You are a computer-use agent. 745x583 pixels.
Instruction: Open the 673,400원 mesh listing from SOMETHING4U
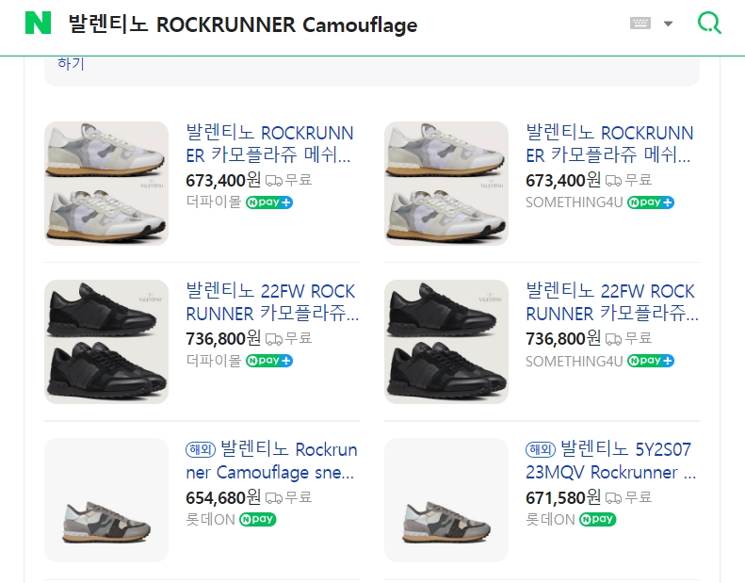pos(610,143)
